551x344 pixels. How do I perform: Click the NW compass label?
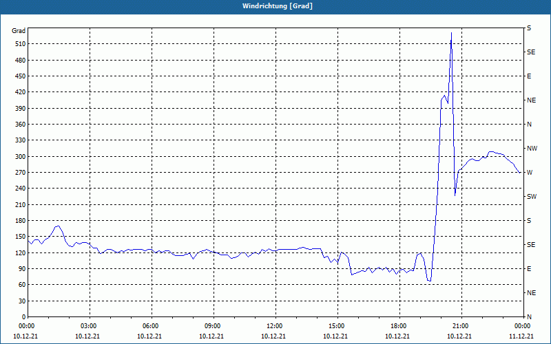tap(532, 149)
